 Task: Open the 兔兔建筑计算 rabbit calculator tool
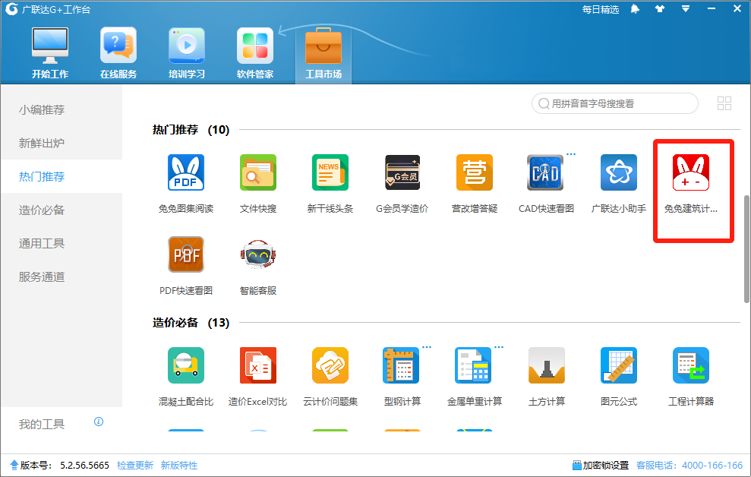click(x=691, y=172)
